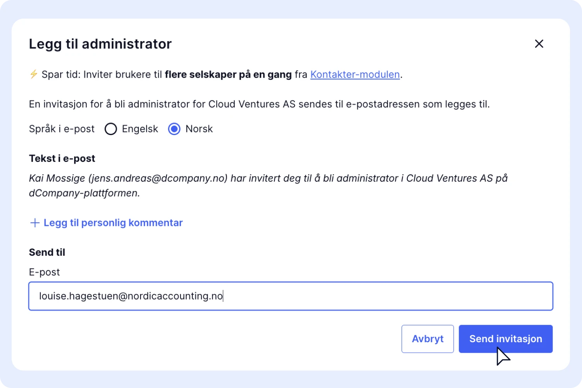Click the Send til heading
Image resolution: width=582 pixels, height=388 pixels.
click(x=47, y=252)
